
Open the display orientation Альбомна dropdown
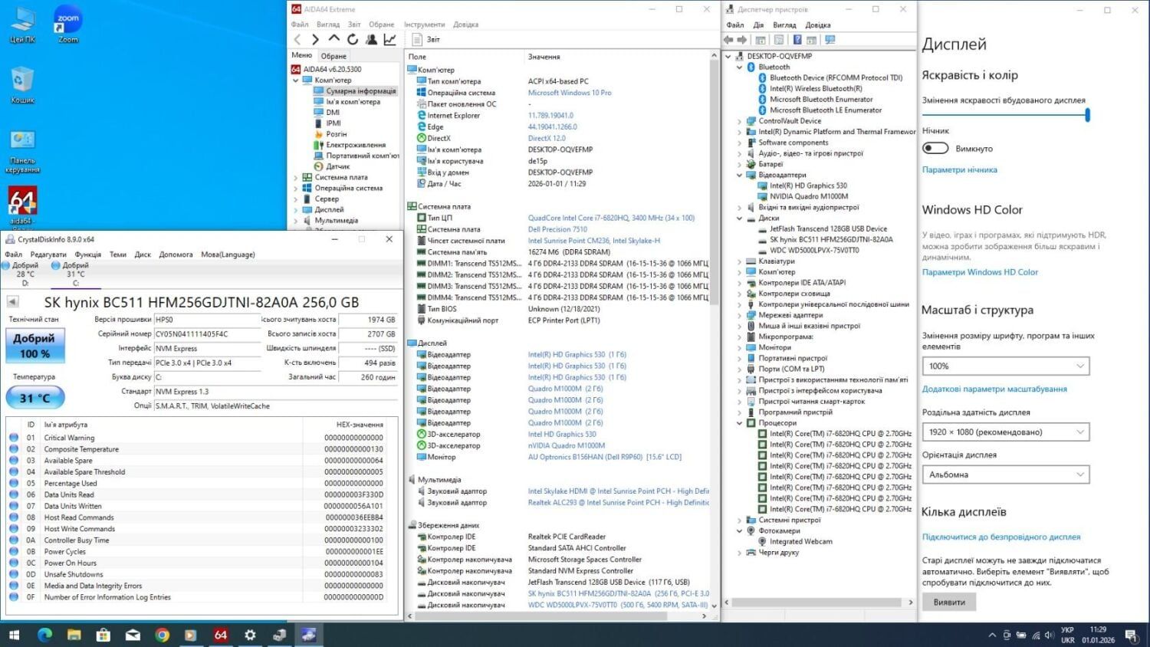[1005, 475]
